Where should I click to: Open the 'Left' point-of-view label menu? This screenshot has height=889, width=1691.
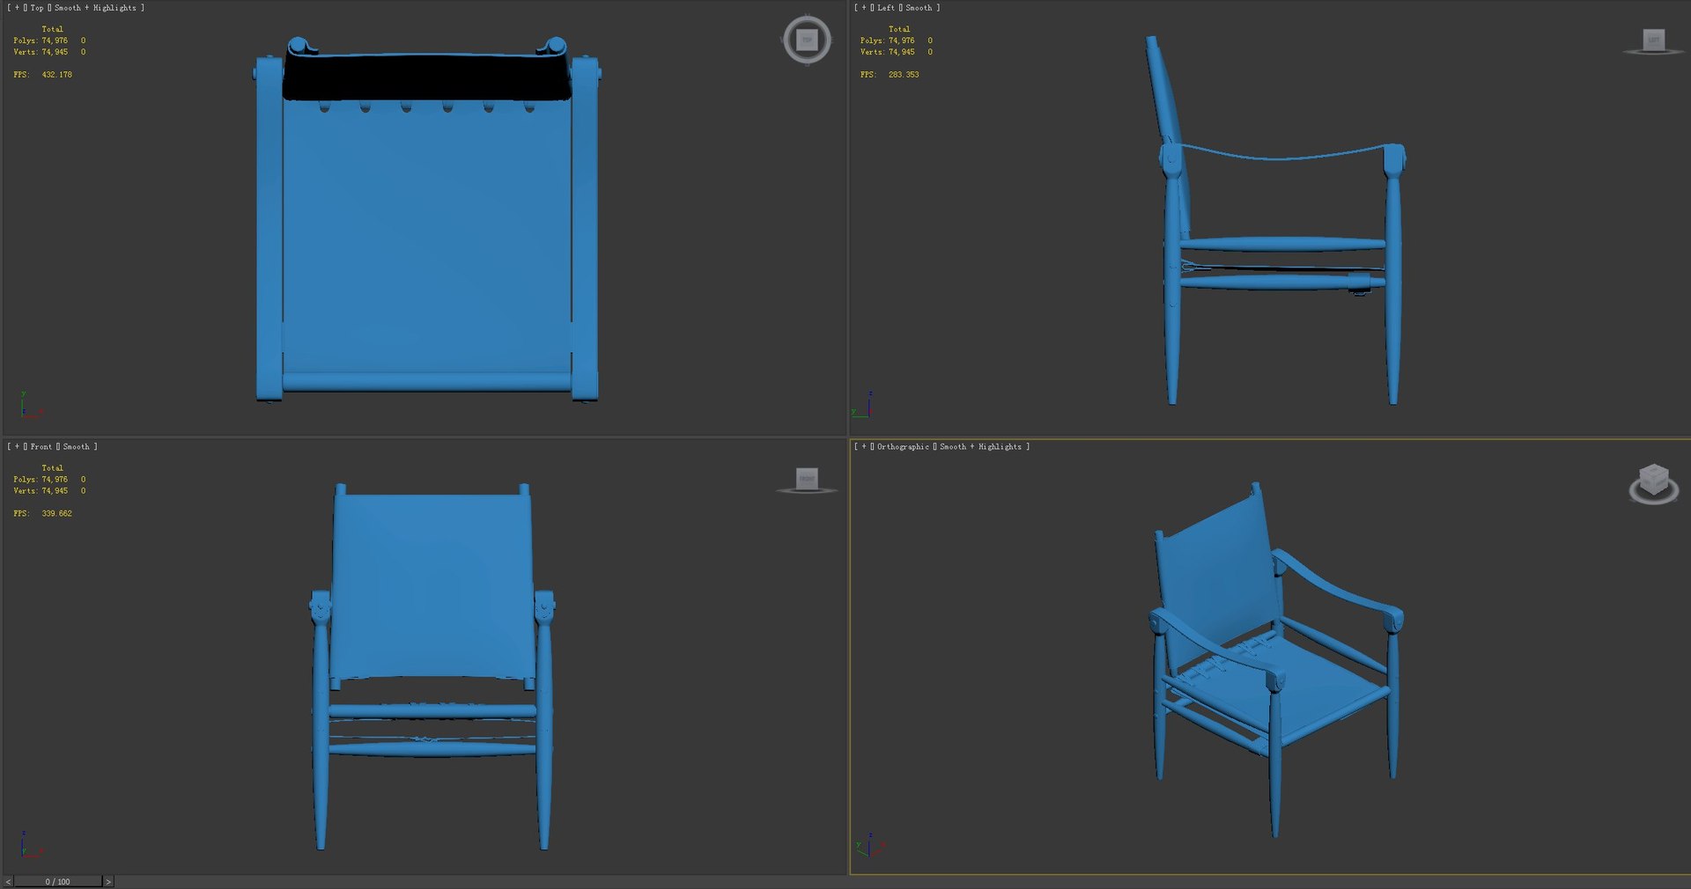(x=885, y=8)
